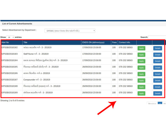Click end date of row GPSSB/201819/2

coord(92,47)
